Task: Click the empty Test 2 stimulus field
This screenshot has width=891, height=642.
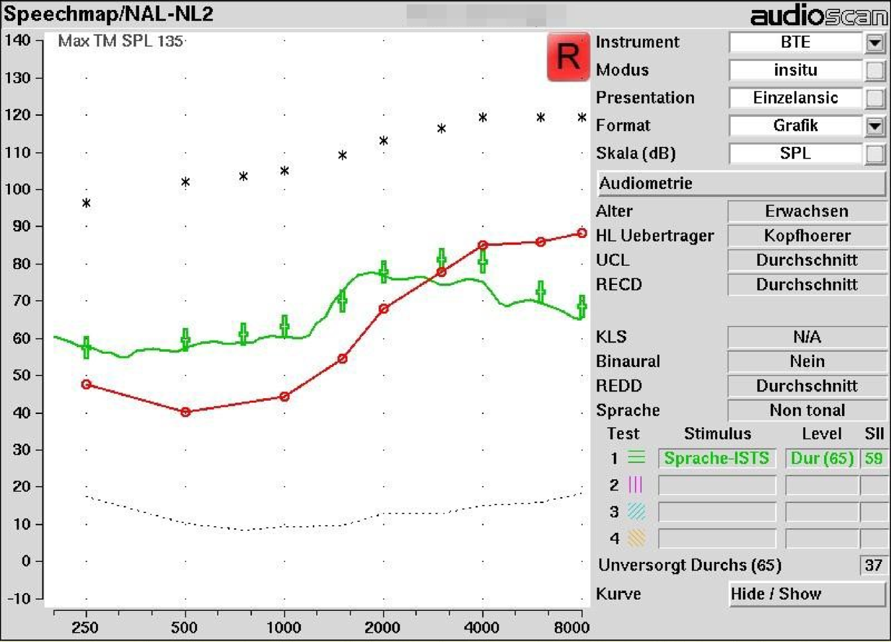Action: tap(716, 485)
